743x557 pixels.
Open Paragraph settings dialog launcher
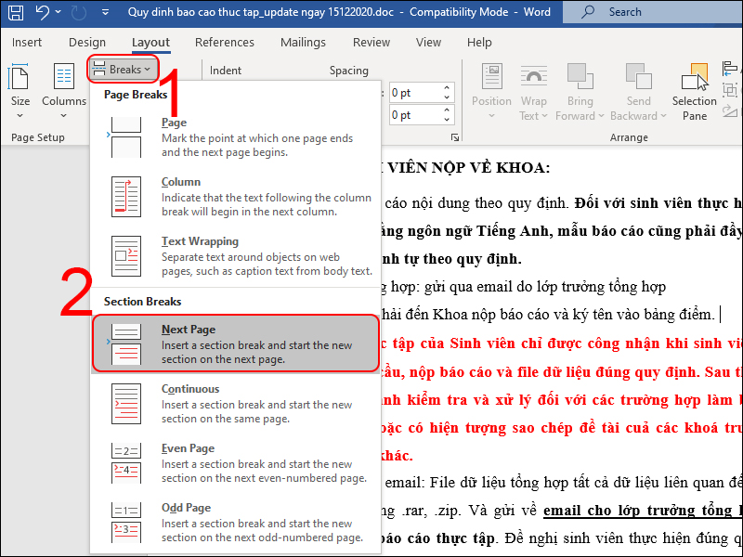pos(454,137)
